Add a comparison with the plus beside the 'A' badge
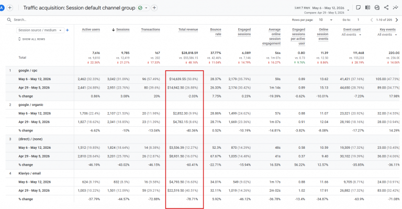Image resolution: width=402 pixels, height=209 pixels. point(10,8)
